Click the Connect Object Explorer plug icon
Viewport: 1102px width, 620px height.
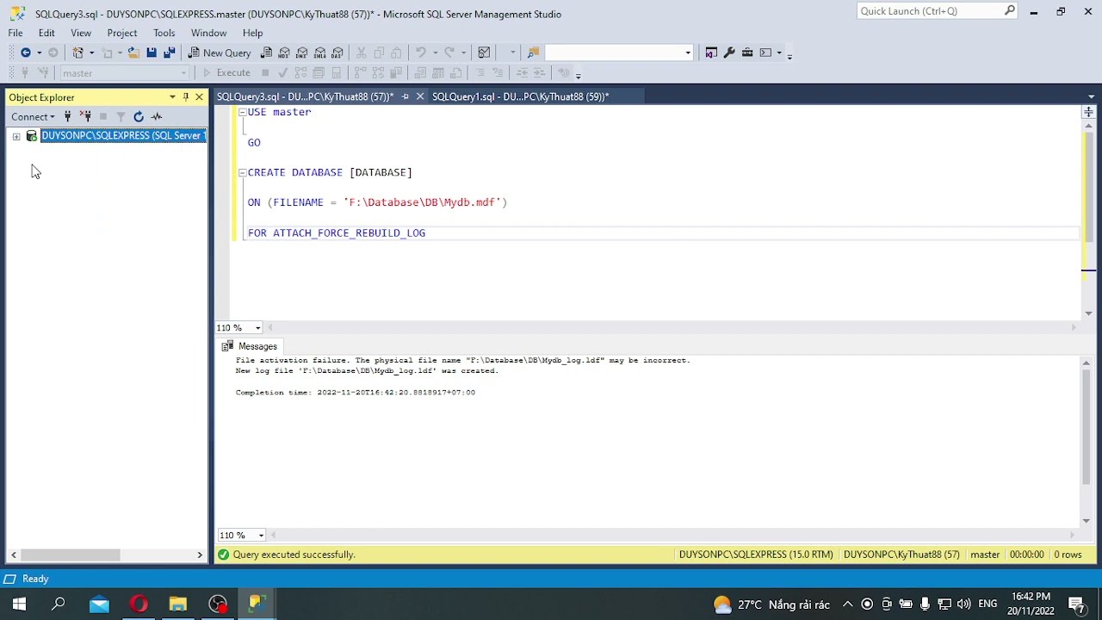tap(67, 116)
